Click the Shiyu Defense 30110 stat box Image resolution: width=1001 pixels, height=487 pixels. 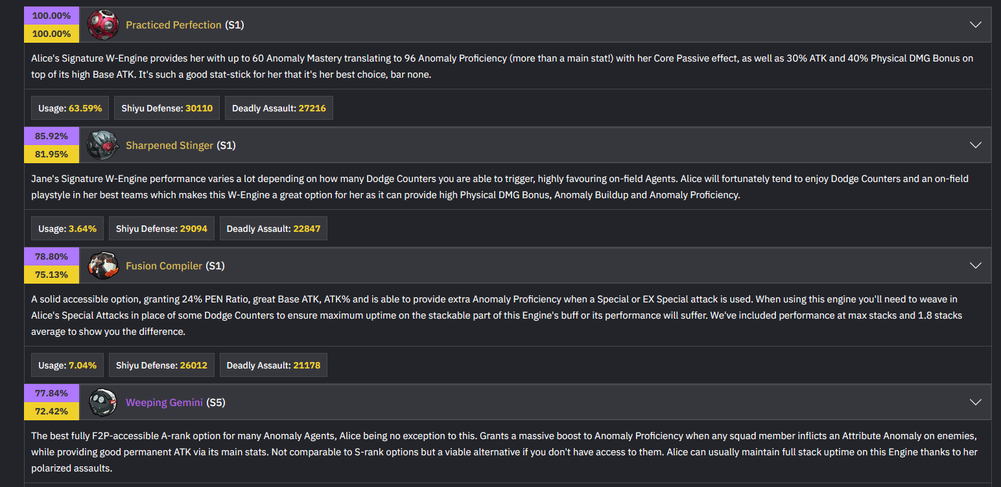coord(167,108)
